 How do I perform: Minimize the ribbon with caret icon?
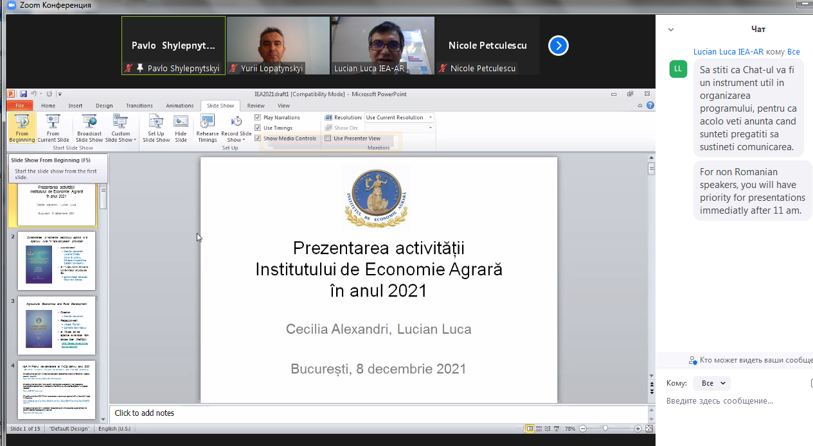coord(641,105)
